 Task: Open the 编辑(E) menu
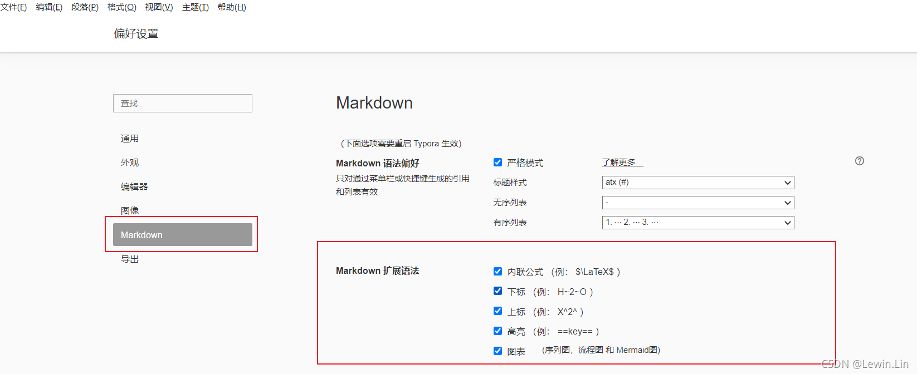pyautogui.click(x=49, y=7)
